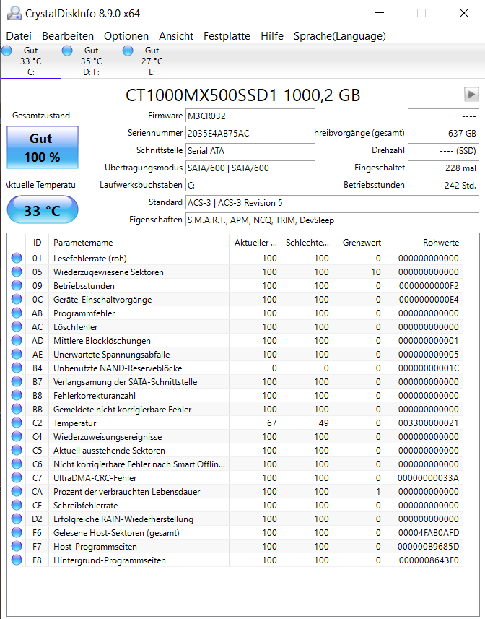Image resolution: width=485 pixels, height=619 pixels.
Task: Click the raw value 00004FAB0AFD
Action: (429, 533)
